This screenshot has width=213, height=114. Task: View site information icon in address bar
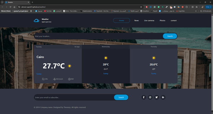click(x=19, y=7)
